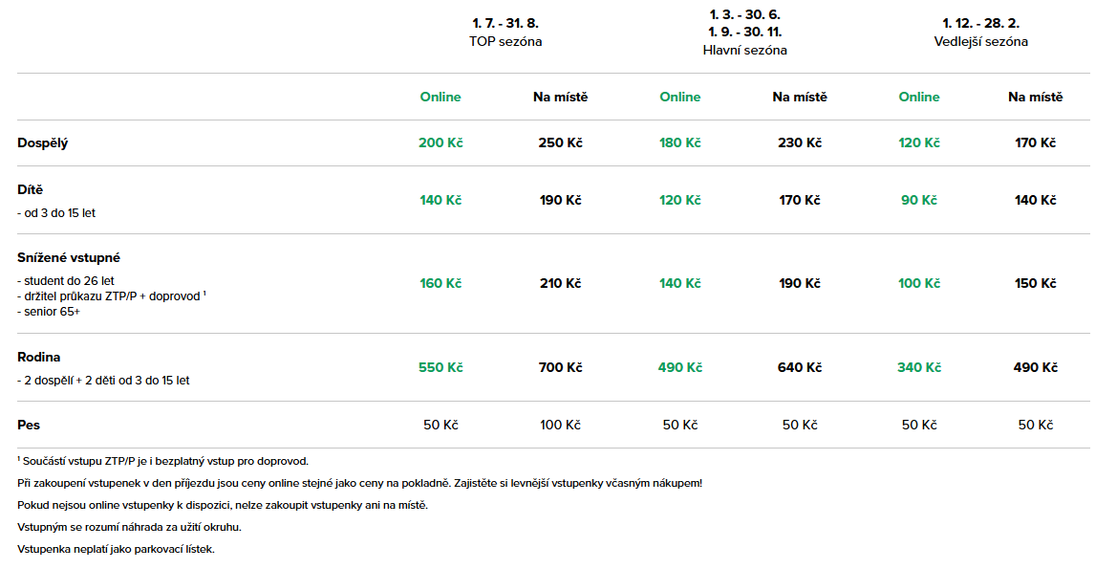Click the parkovací lístek footnote text
Image resolution: width=1095 pixels, height=569 pixels.
[116, 549]
